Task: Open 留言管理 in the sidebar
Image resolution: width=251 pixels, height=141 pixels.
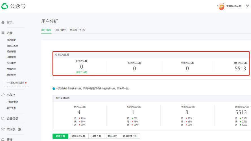Action: tap(11, 52)
